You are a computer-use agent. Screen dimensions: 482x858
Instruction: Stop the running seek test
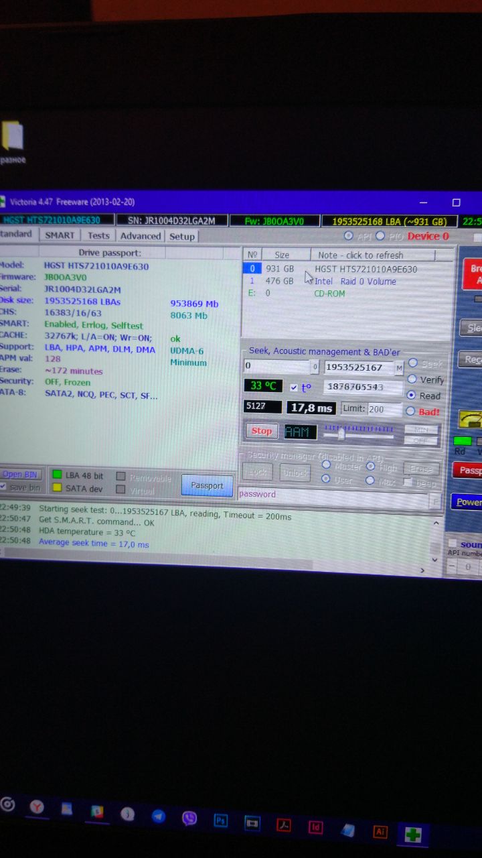point(262,431)
